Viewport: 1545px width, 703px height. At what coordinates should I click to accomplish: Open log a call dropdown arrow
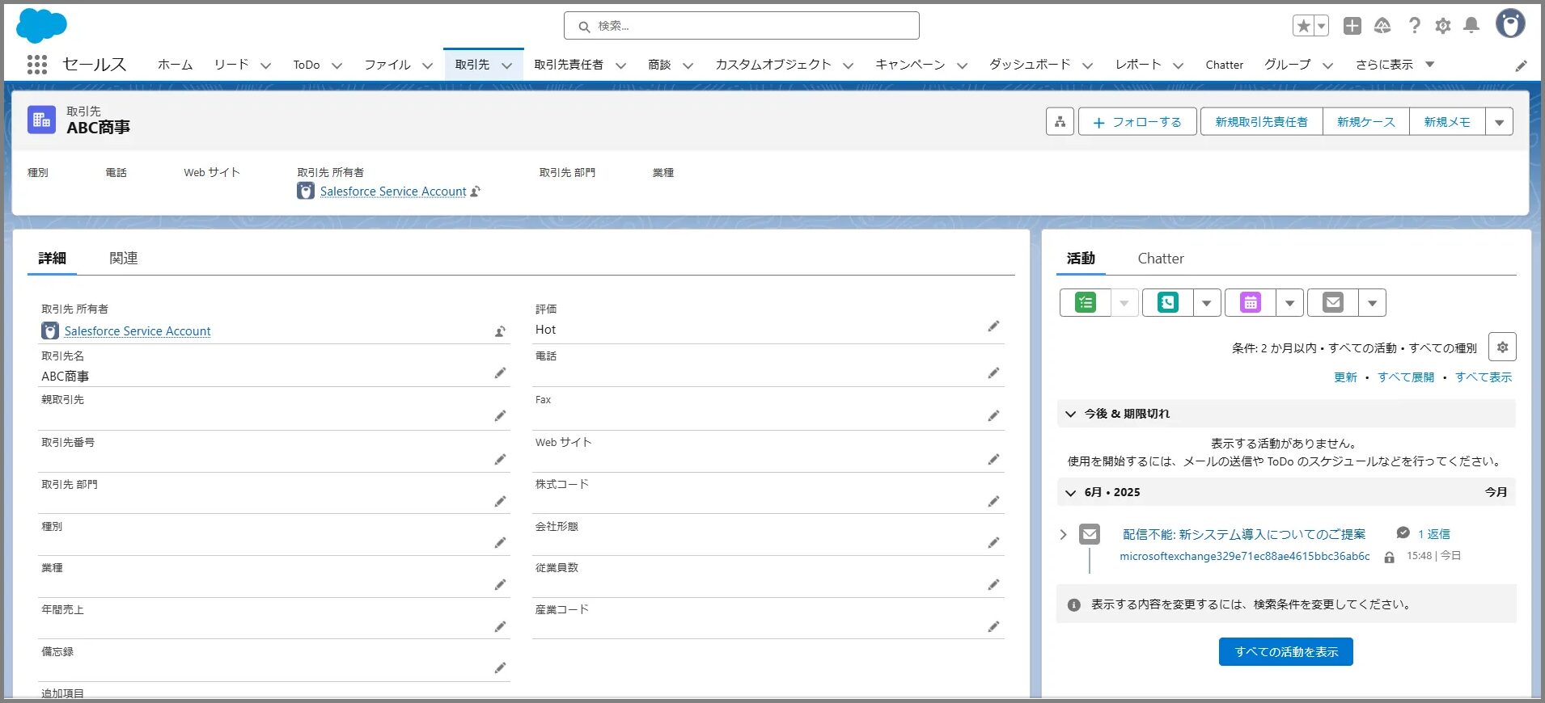click(1207, 303)
